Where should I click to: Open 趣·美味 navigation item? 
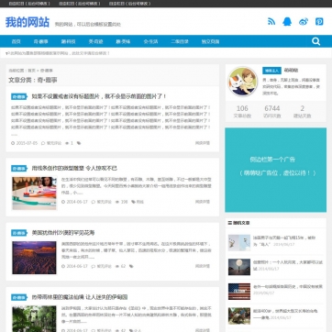(123, 41)
